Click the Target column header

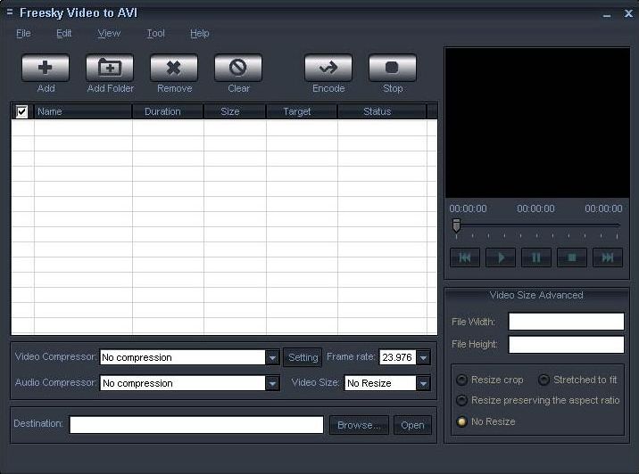[x=302, y=111]
